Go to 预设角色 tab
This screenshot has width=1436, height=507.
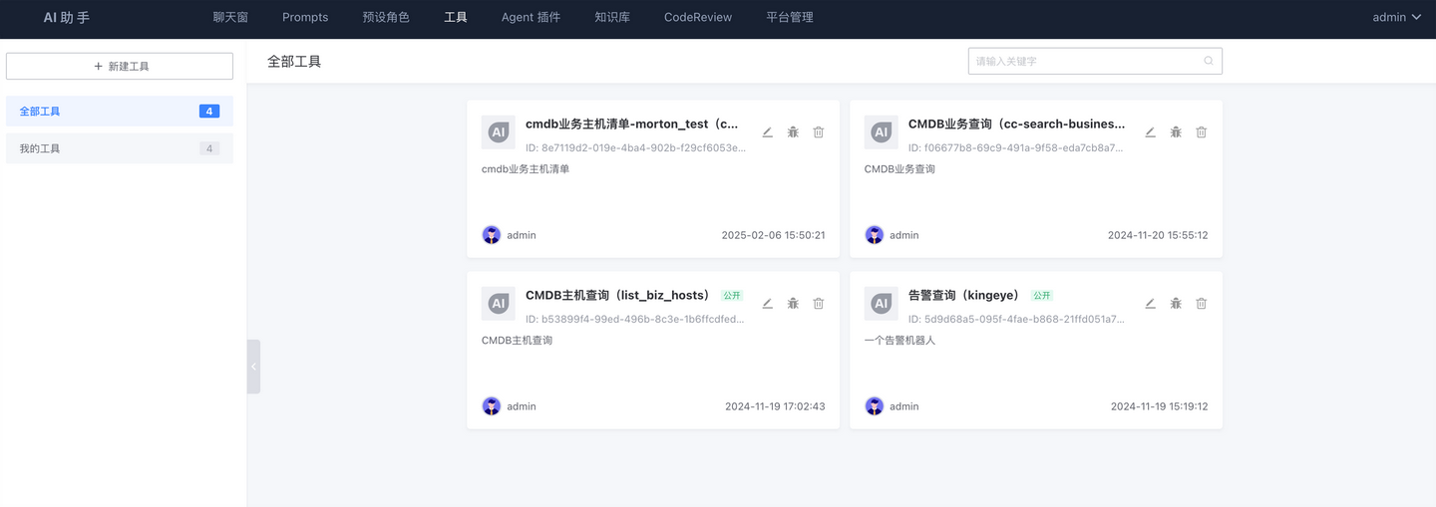pyautogui.click(x=386, y=17)
